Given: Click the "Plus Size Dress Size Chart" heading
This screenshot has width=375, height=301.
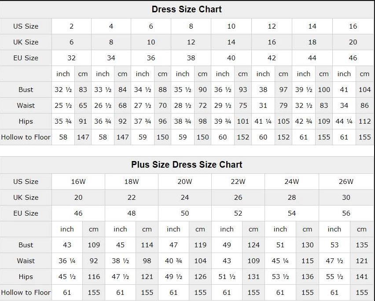Looking at the screenshot, I should pos(187,165).
